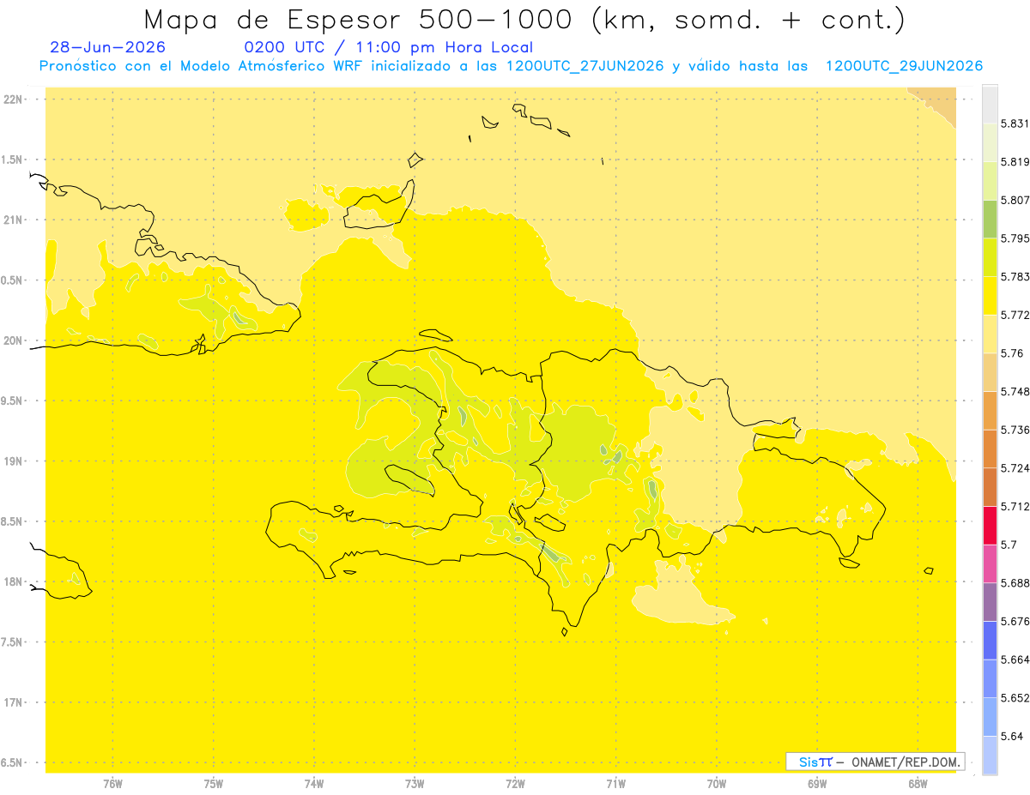This screenshot has height=795, width=1030.
Task: Click the legend value 5.712
Action: coord(1015,506)
